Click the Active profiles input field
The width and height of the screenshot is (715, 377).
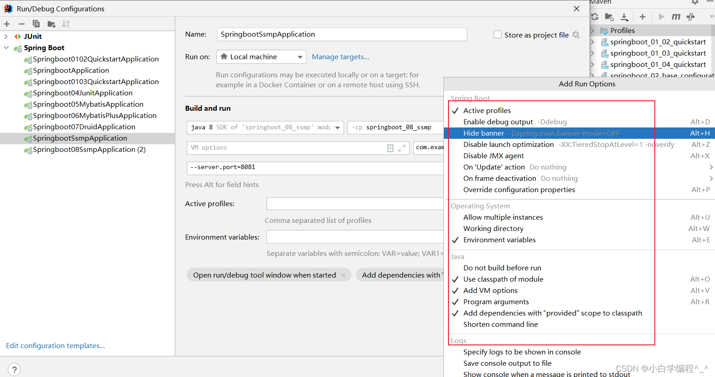[355, 204]
